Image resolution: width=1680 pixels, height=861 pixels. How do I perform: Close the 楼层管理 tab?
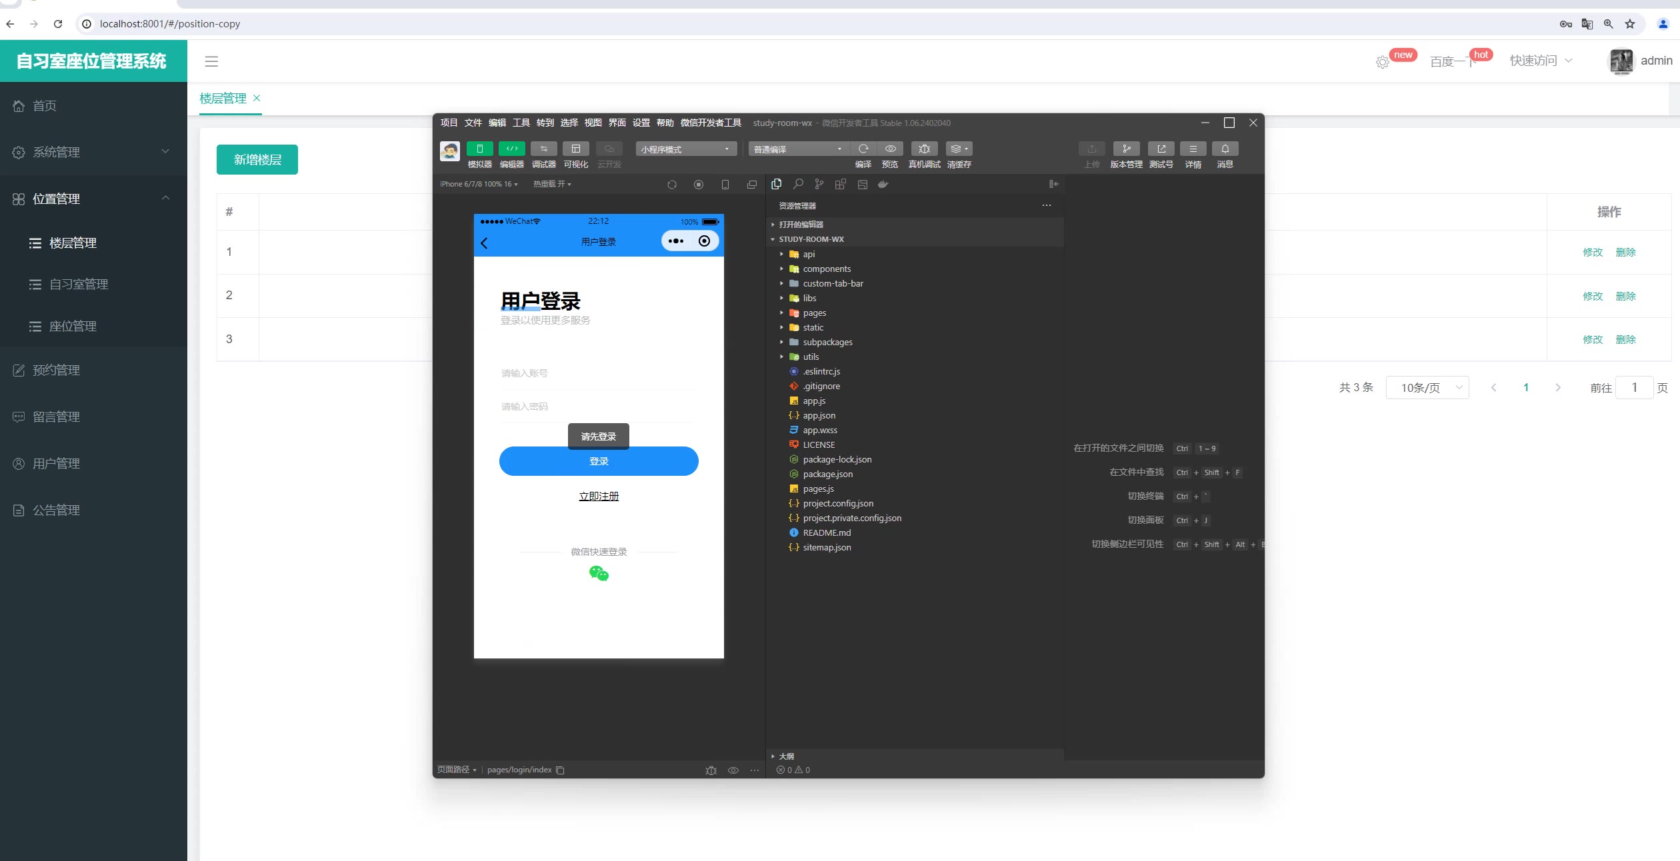pyautogui.click(x=257, y=98)
